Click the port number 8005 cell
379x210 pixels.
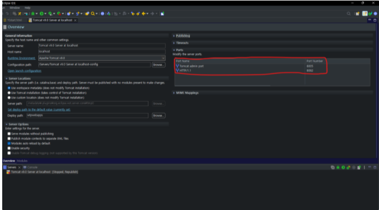point(310,66)
